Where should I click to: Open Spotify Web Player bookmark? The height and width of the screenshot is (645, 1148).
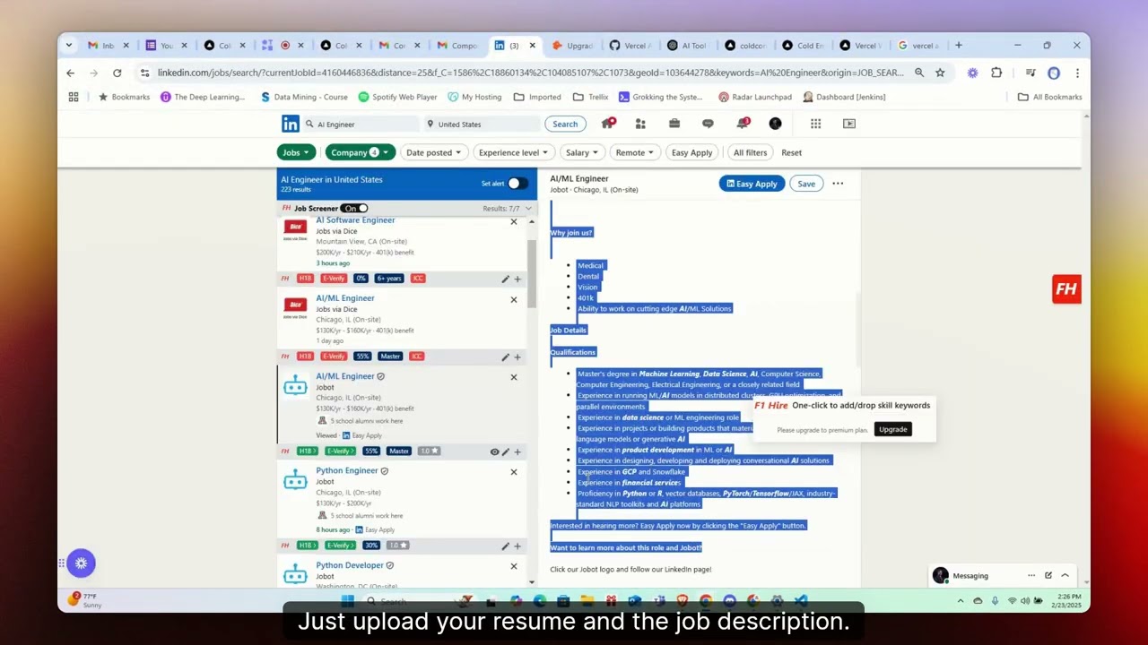[397, 97]
